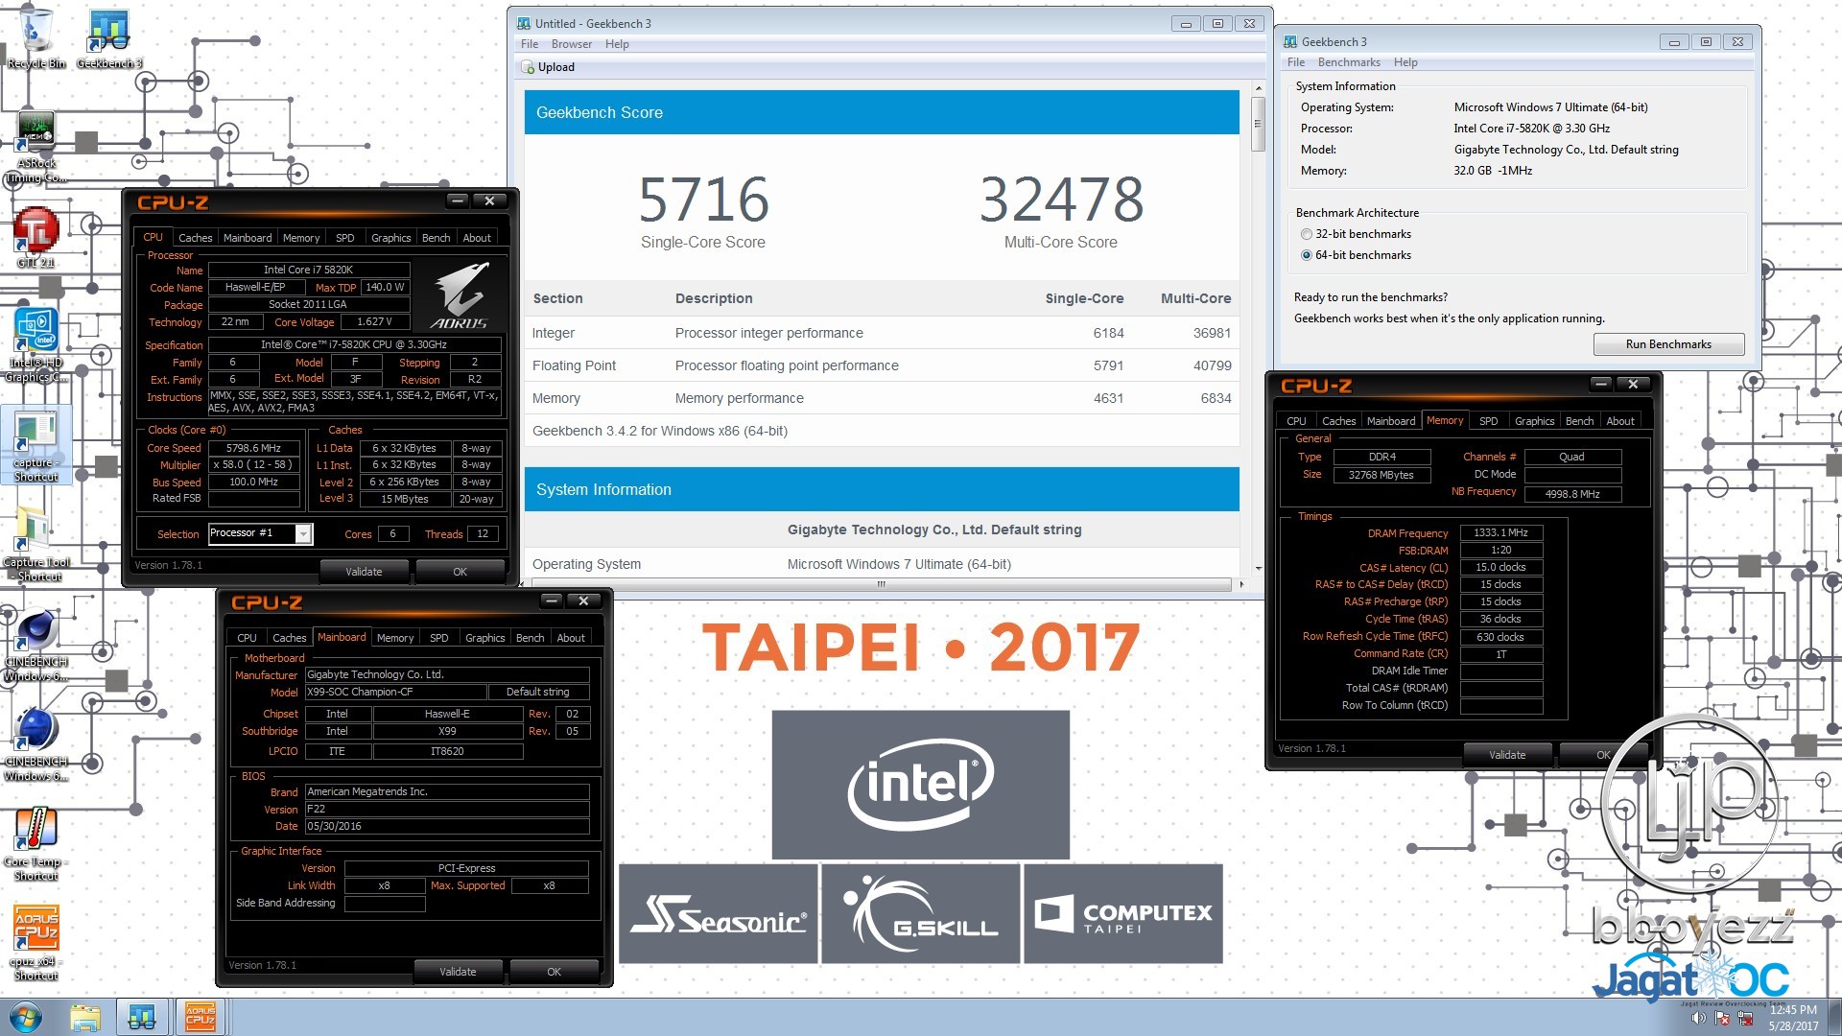Click the Core Speed value 5798.6 MHz
The image size is (1842, 1036).
coord(254,448)
